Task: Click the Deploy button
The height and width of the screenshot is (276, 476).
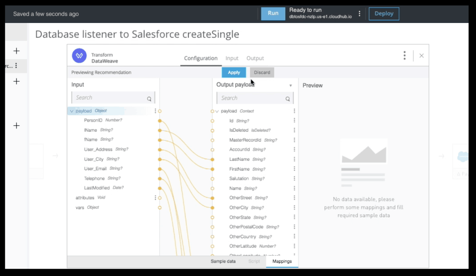Action: 384,13
